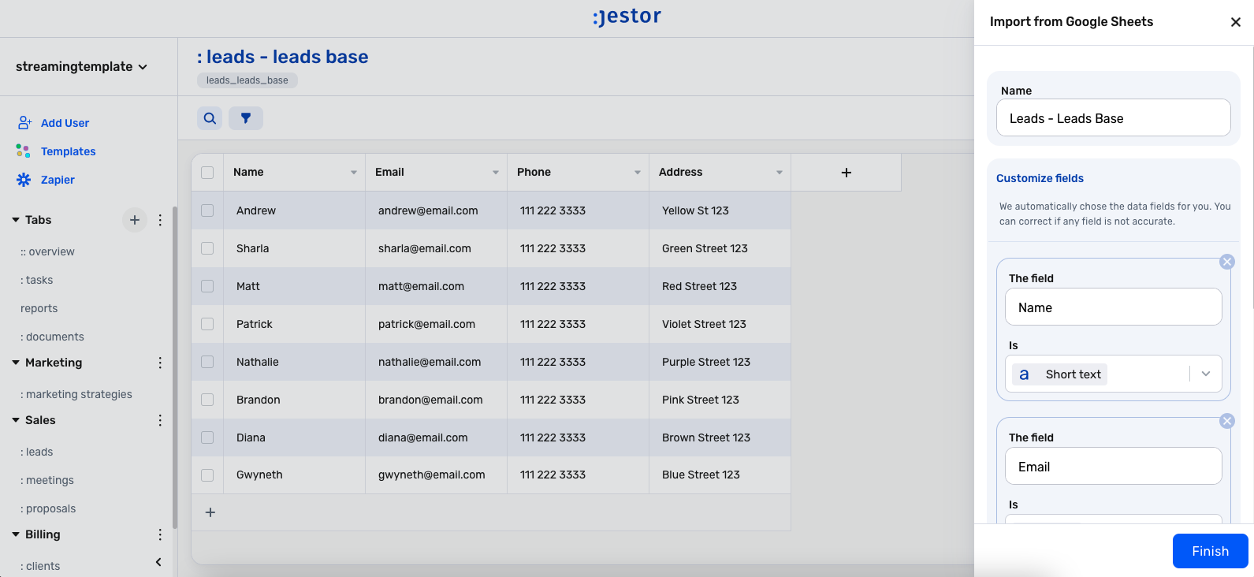Viewport: 1254px width, 577px height.
Task: Open the proposals tab in sidebar
Action: tap(48, 508)
